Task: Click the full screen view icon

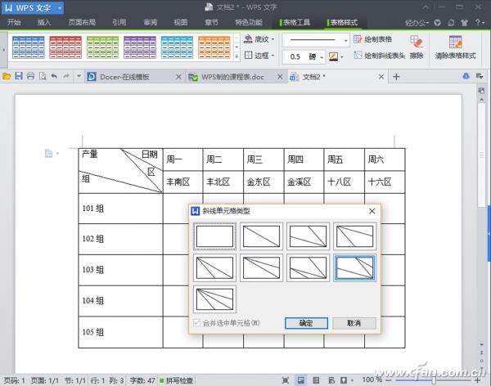Action: [x=286, y=380]
